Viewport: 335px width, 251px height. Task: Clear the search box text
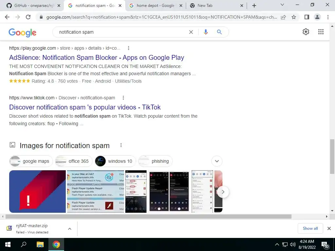coord(191,32)
